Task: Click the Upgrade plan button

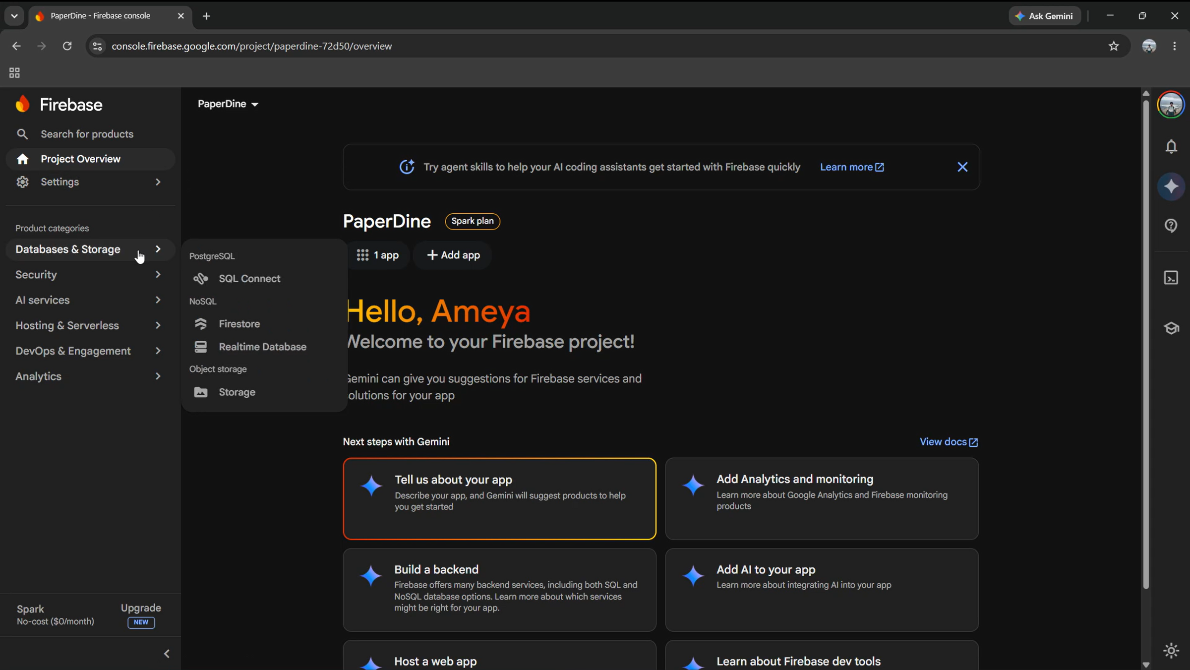Action: 141,614
